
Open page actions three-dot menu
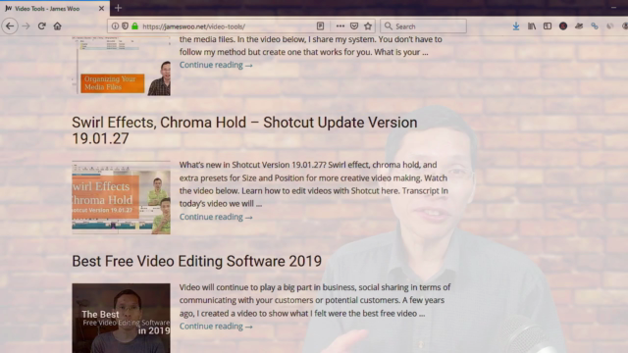[x=340, y=26]
